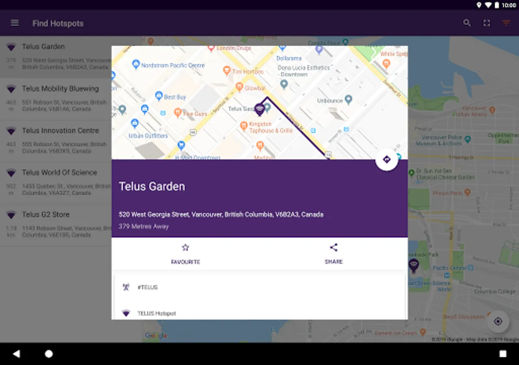This screenshot has height=365, width=519.
Task: Mark Telus Garden as favourite star
Action: (185, 247)
